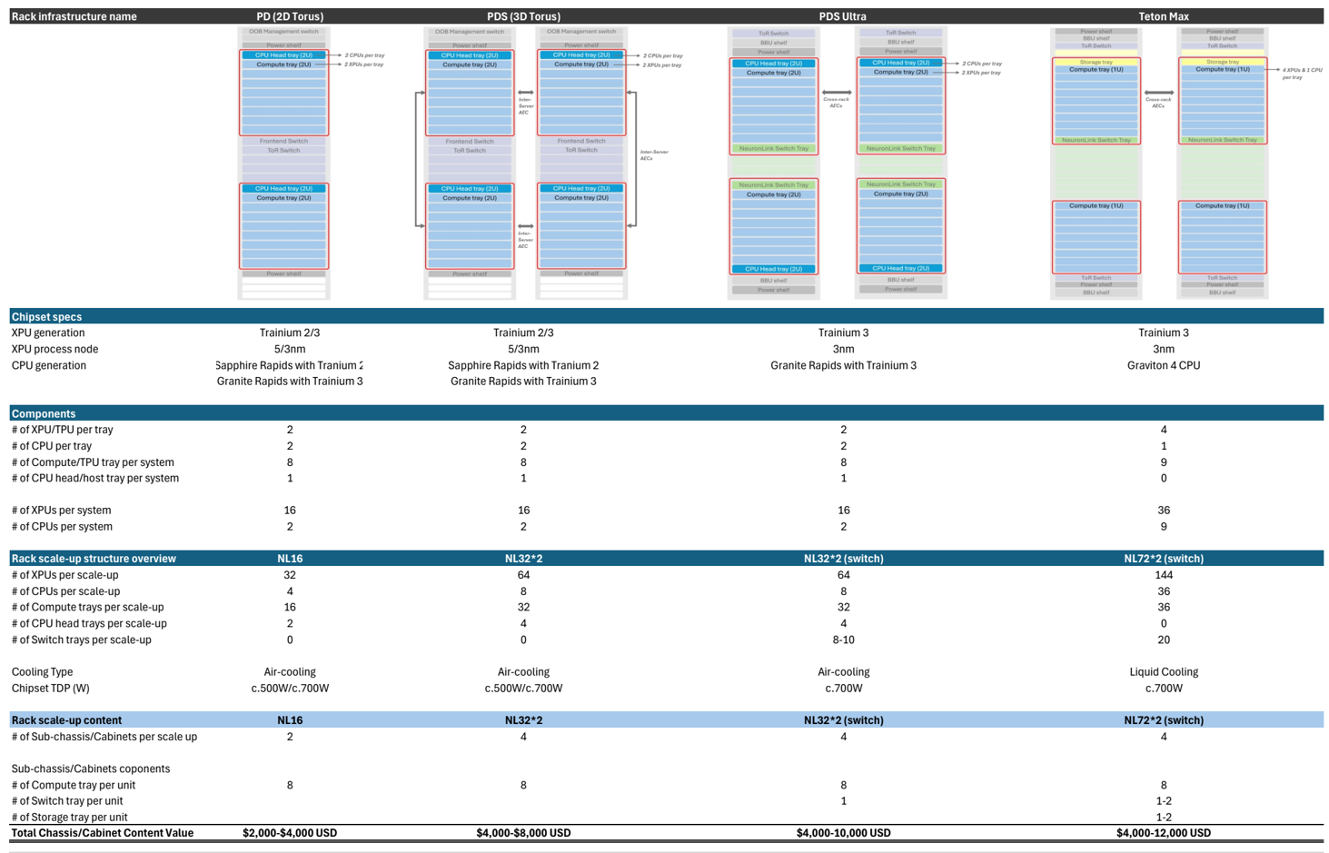This screenshot has width=1329, height=853.
Task: Click the "CPU generation" row label
Action: click(x=49, y=365)
